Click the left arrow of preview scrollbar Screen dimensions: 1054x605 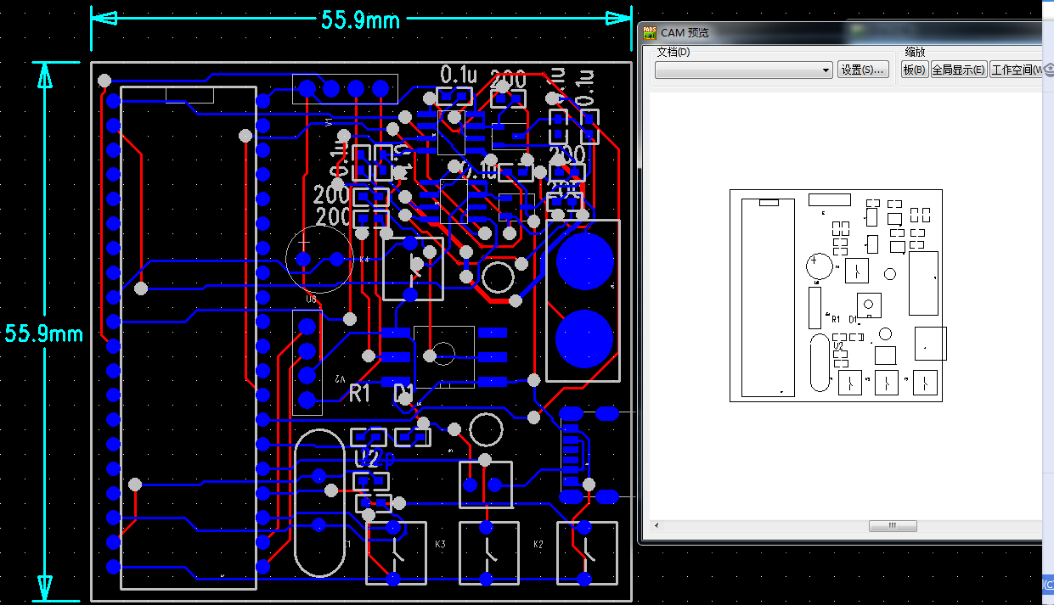point(655,526)
